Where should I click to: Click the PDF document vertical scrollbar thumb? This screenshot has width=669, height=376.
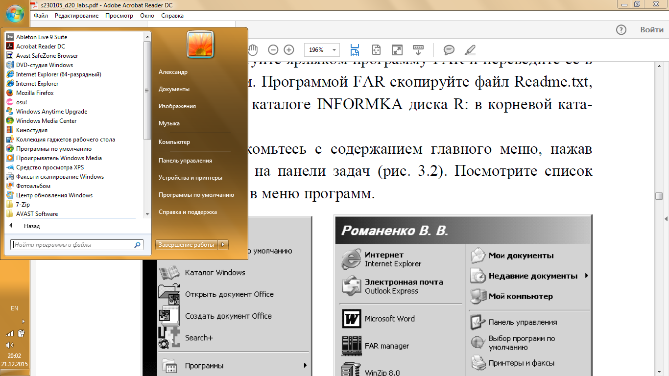[x=659, y=196]
